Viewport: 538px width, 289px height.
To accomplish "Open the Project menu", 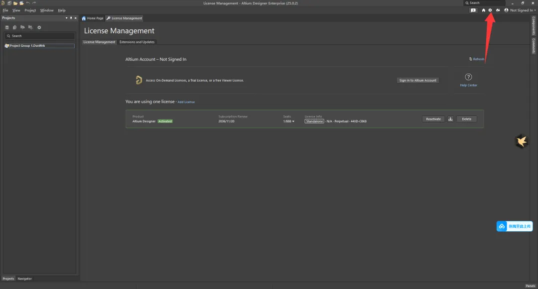I will coord(30,10).
